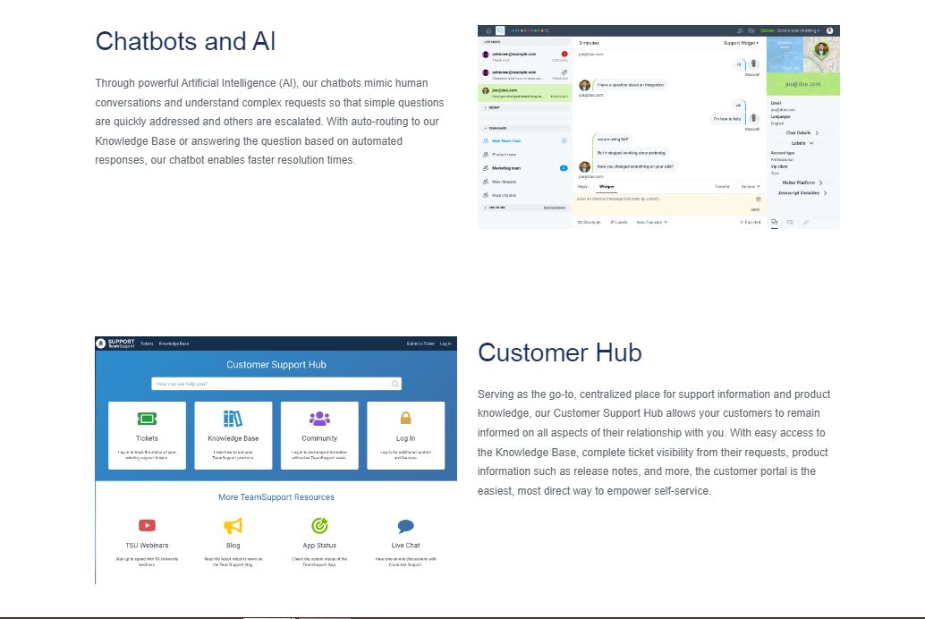
Task: Select chat bubbles icon at bottom of visitor panel
Action: pyautogui.click(x=775, y=223)
